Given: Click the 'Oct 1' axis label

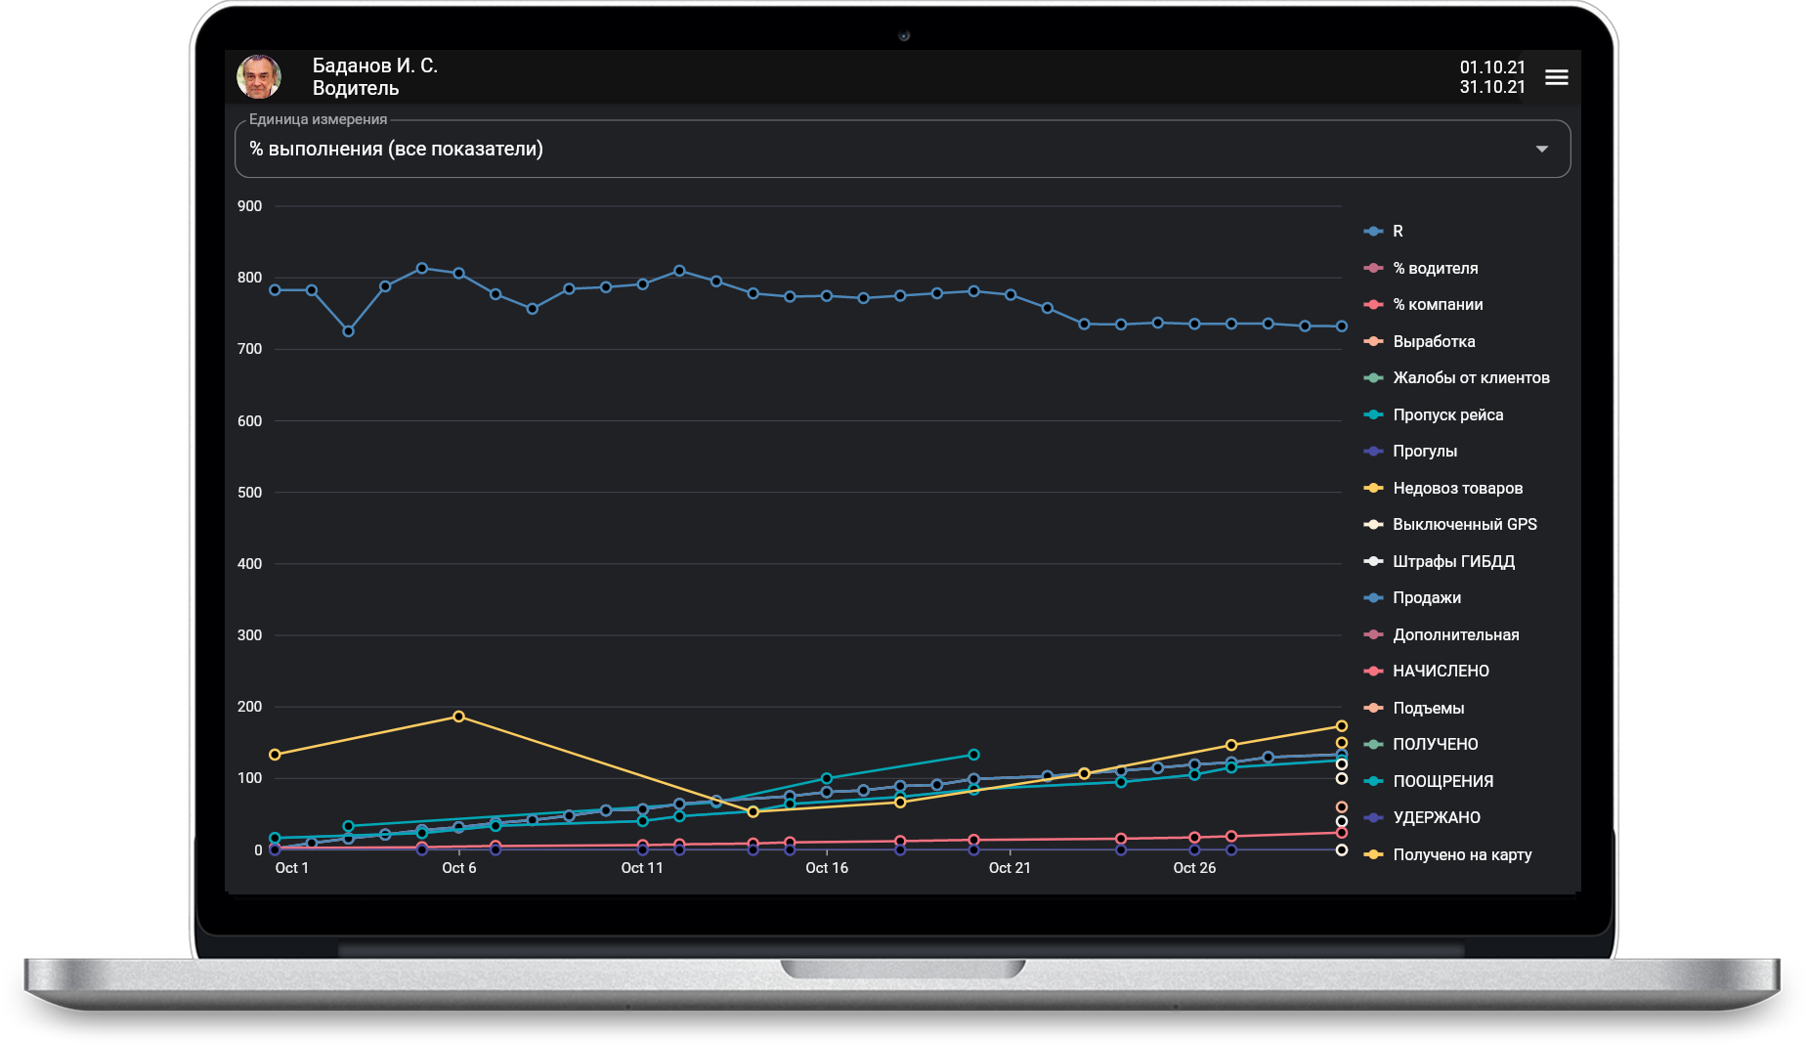Looking at the screenshot, I should 291,868.
